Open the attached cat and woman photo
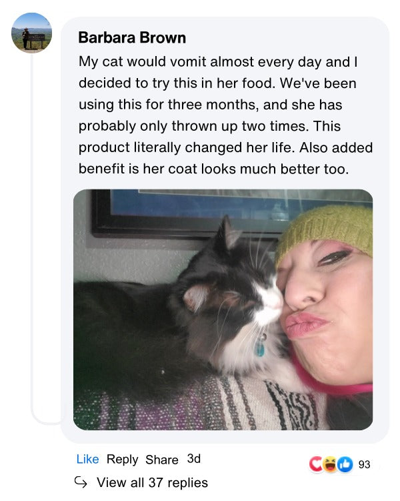Screen dimensions: 400x501 click(x=223, y=310)
